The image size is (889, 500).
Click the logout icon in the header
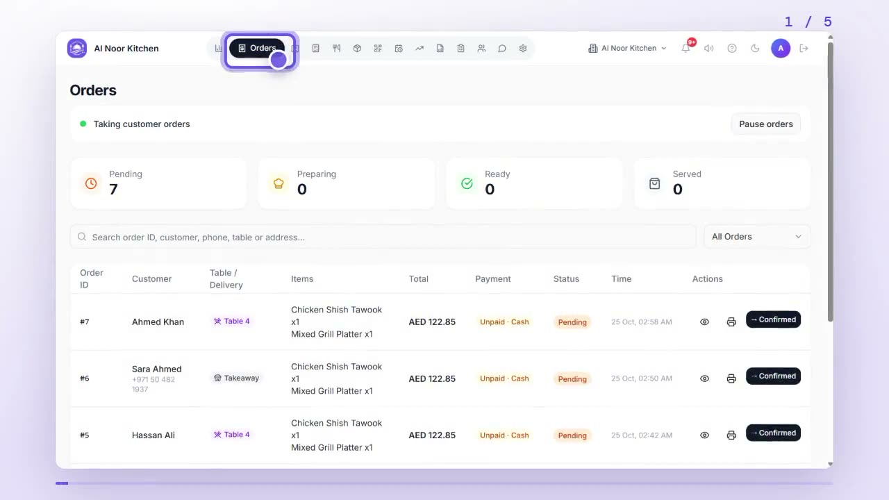[804, 49]
